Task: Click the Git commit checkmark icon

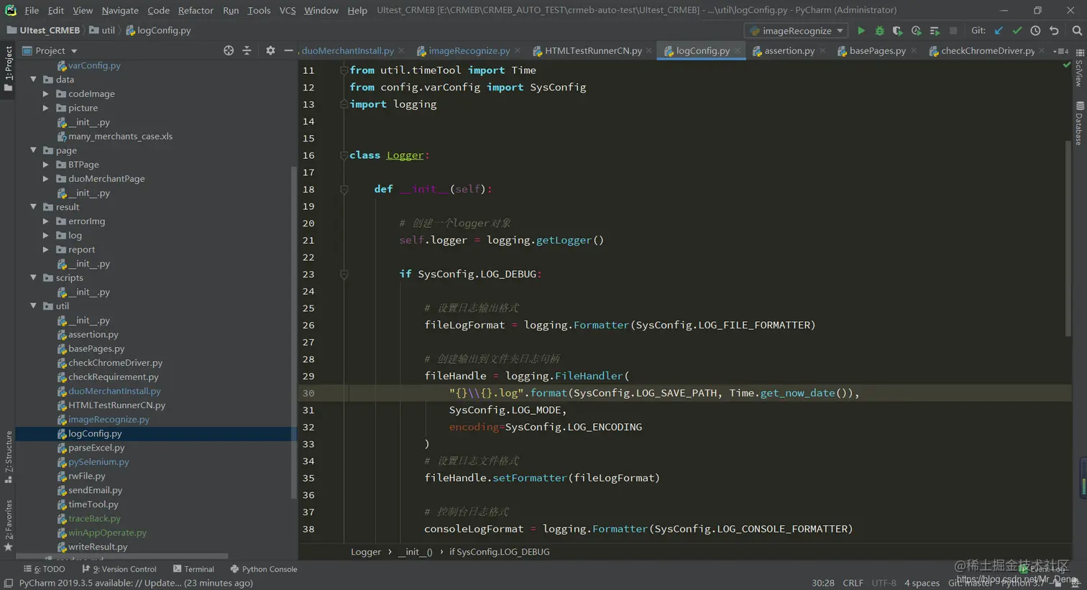Action: click(x=1017, y=31)
